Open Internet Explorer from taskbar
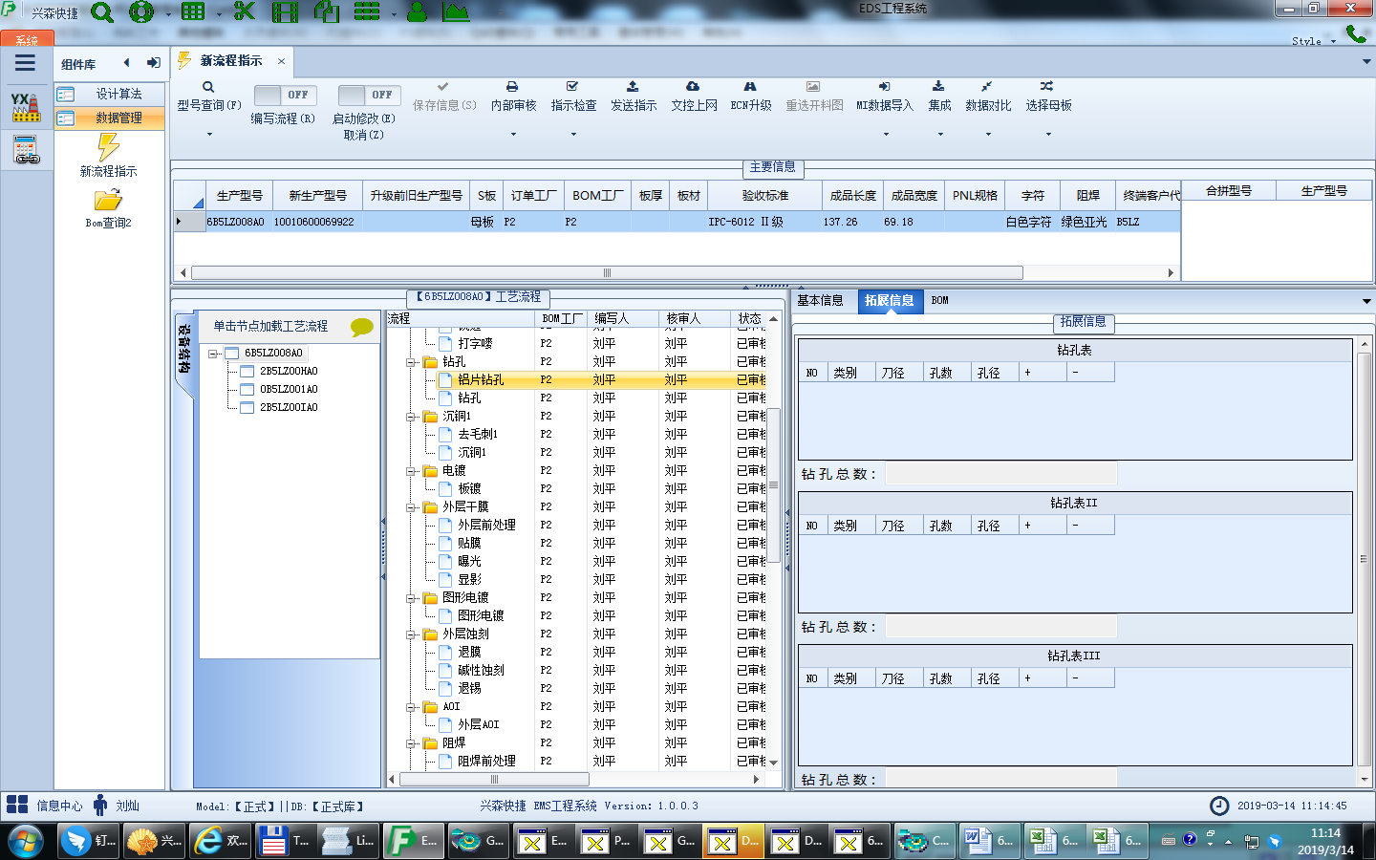Image resolution: width=1376 pixels, height=860 pixels. [x=220, y=841]
